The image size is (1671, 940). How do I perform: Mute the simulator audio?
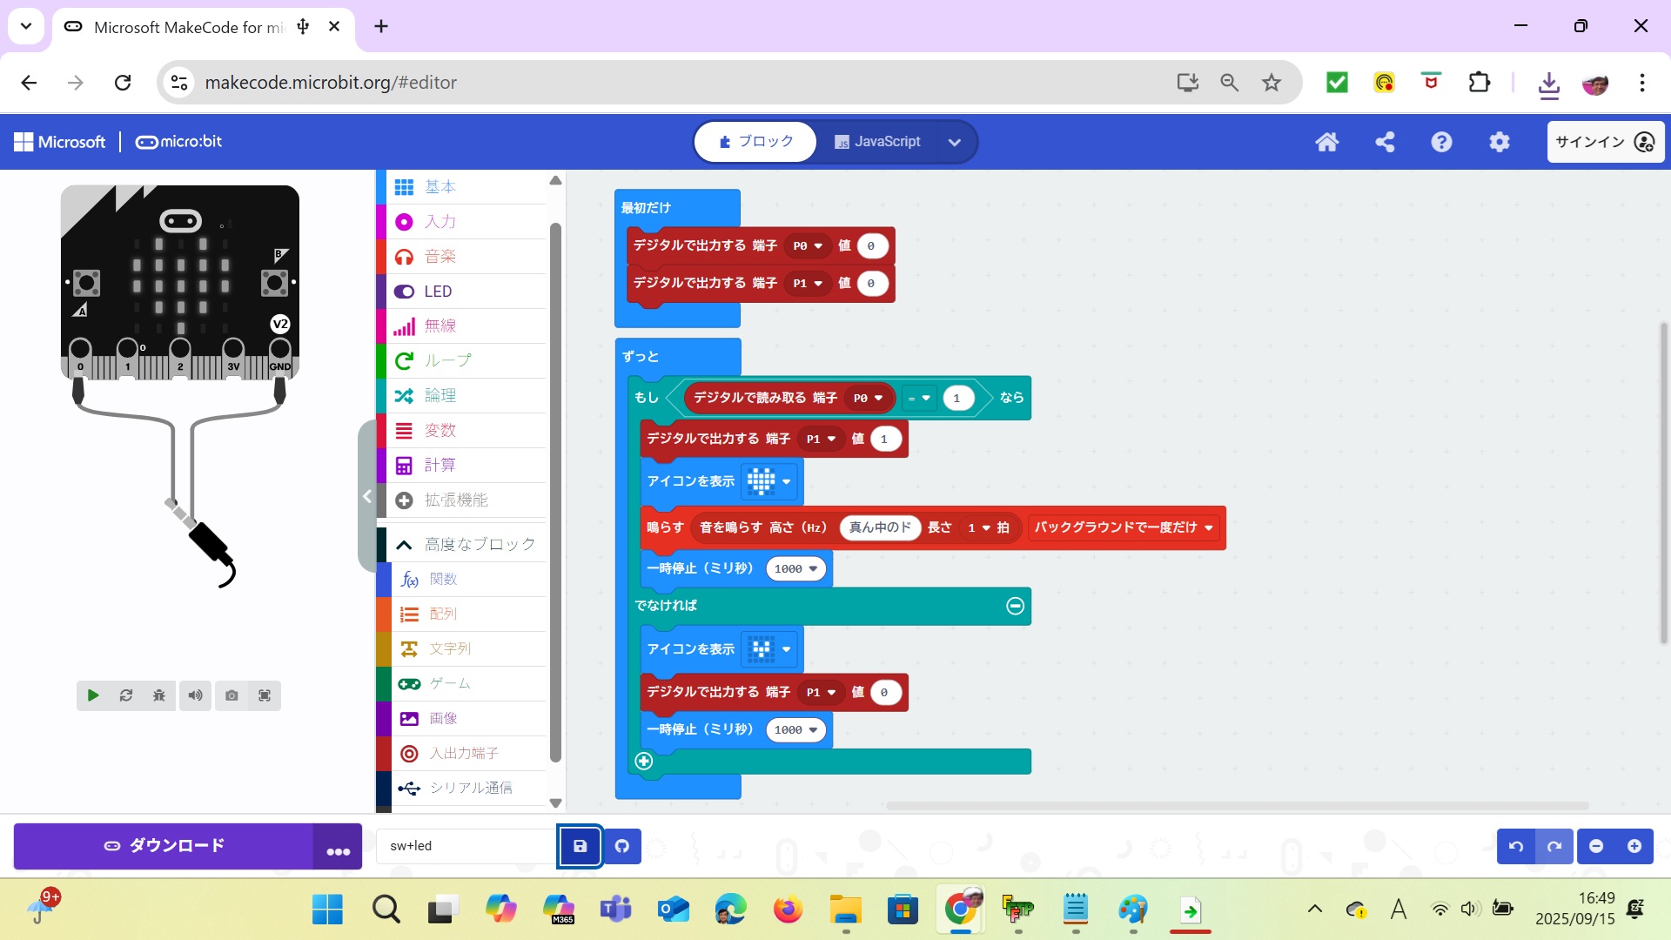click(x=195, y=695)
